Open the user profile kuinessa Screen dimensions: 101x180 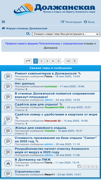pos(51,86)
